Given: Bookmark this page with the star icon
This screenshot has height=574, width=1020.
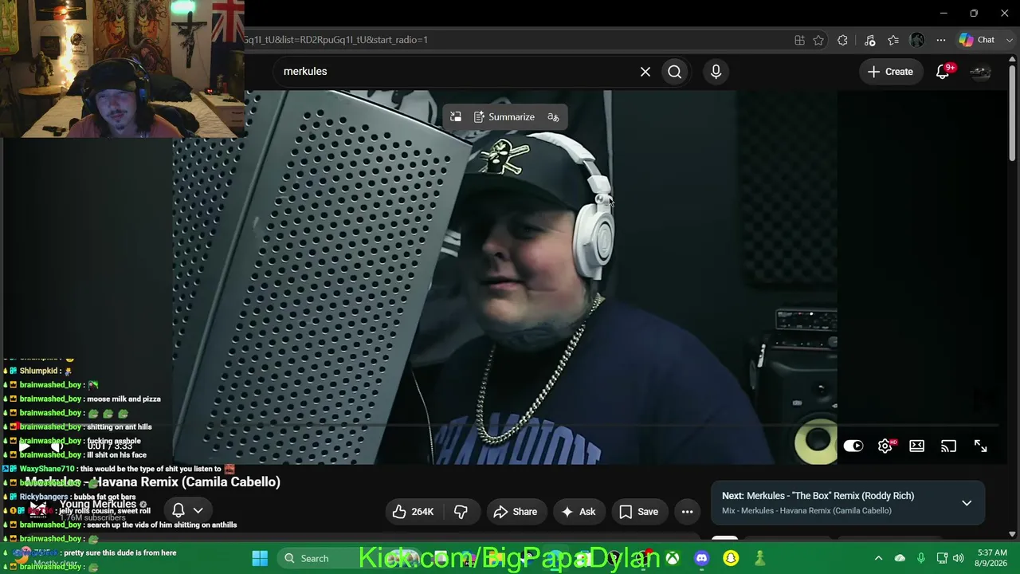Looking at the screenshot, I should pyautogui.click(x=818, y=40).
